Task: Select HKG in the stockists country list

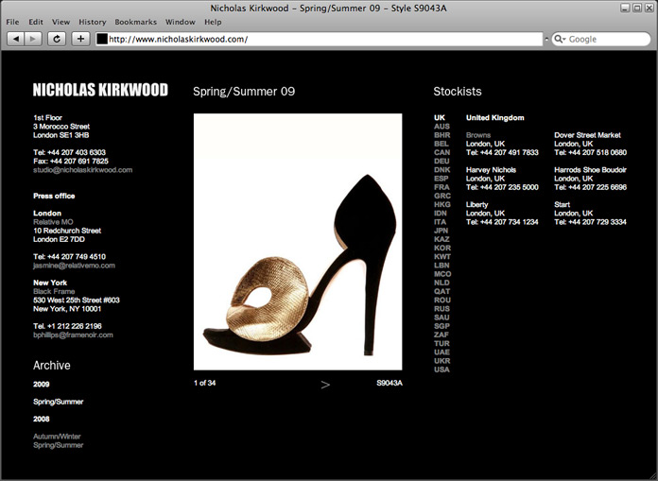Action: tap(442, 205)
